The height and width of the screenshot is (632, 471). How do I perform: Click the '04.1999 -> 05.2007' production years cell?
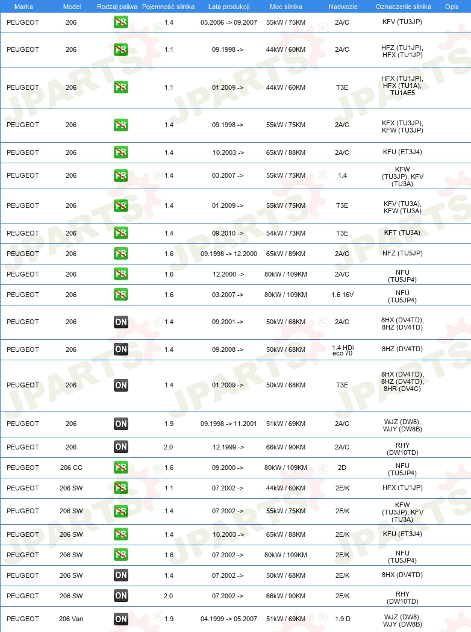pos(228,619)
